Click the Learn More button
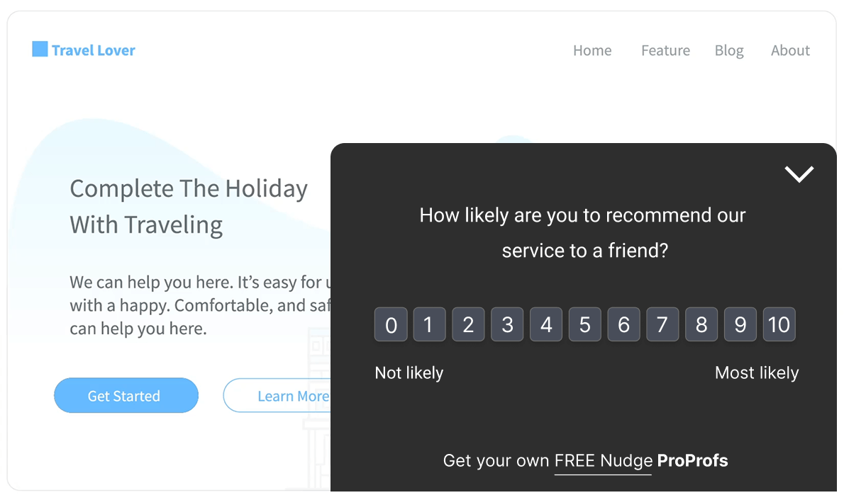Image resolution: width=844 pixels, height=500 pixels. 293,395
